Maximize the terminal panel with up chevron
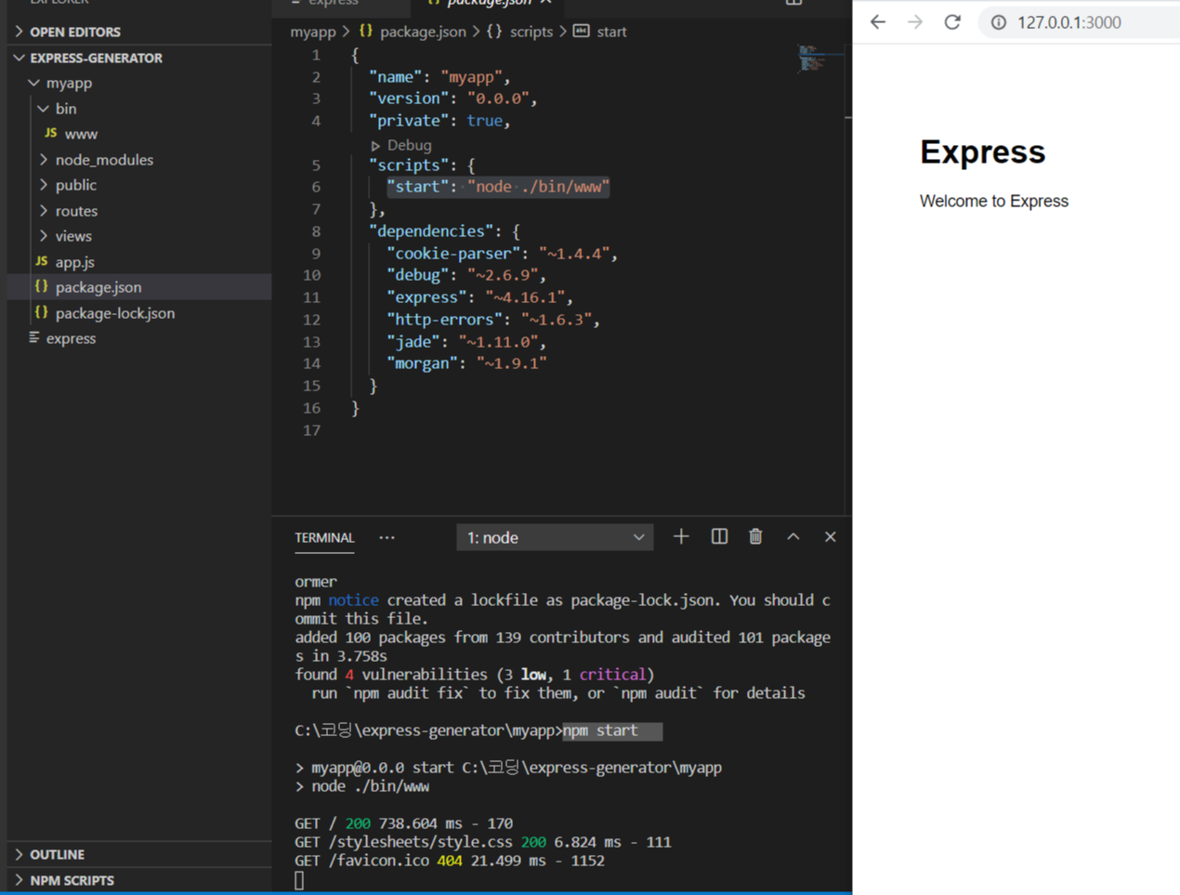The height and width of the screenshot is (895, 1180). 793,537
